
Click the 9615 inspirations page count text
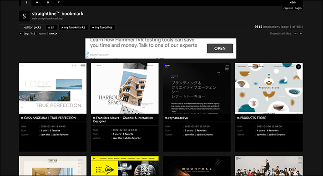tap(278, 27)
